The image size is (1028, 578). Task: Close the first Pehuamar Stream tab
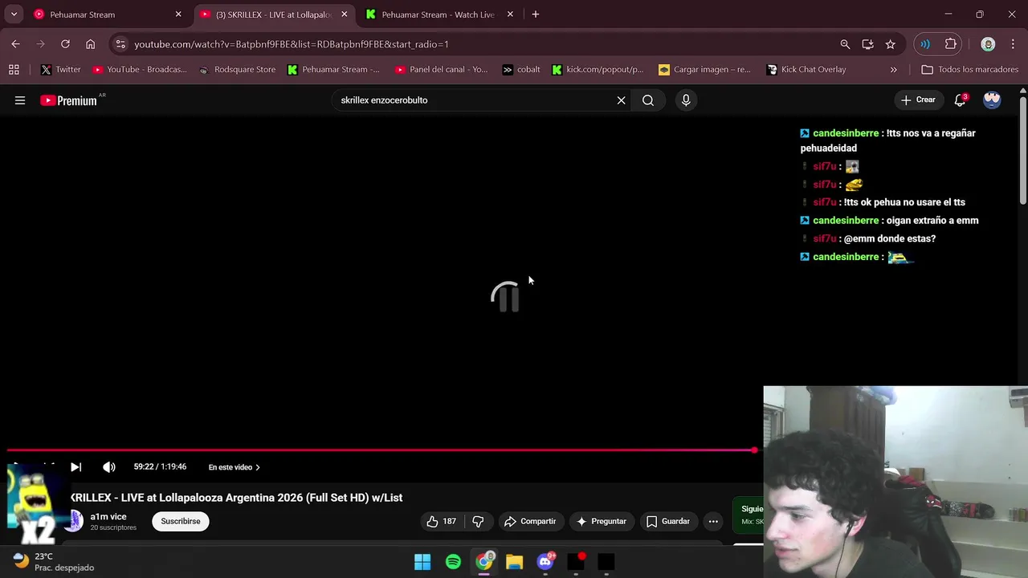pos(178,14)
